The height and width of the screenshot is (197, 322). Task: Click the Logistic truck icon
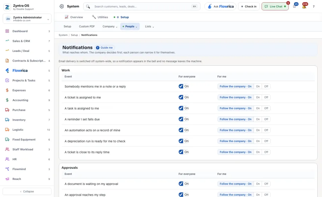(7, 130)
